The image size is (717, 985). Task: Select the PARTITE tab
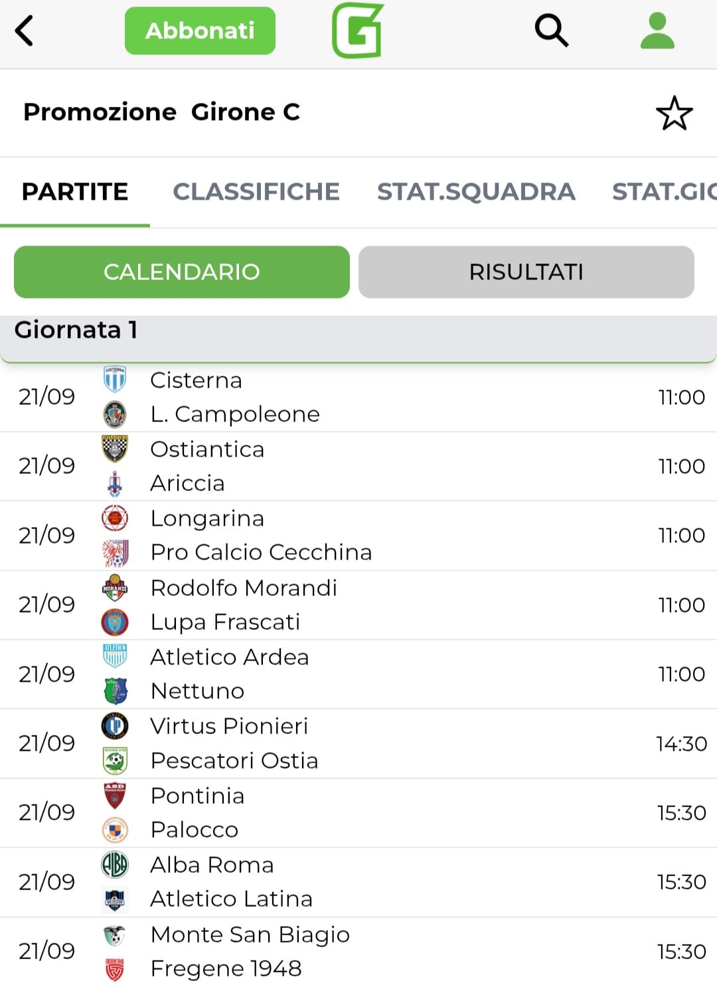75,192
